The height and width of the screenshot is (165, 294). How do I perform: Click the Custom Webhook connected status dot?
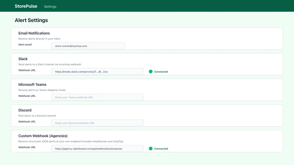(x=151, y=148)
